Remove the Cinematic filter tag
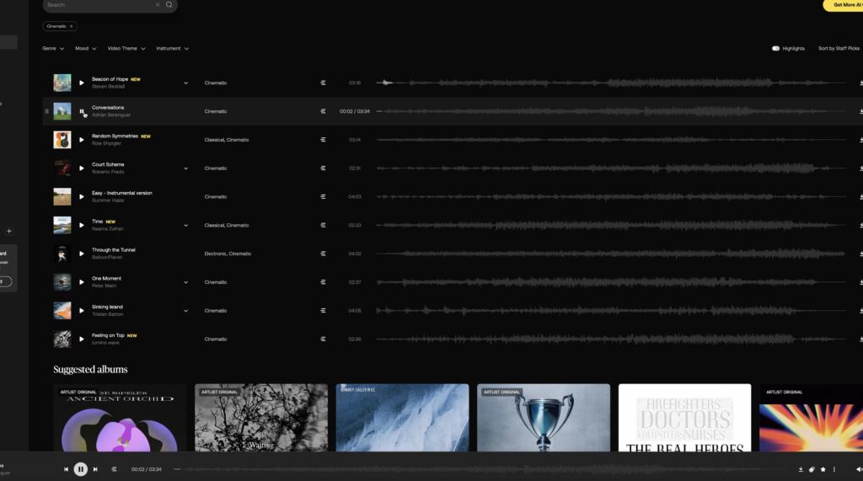This screenshot has width=863, height=481. [72, 27]
